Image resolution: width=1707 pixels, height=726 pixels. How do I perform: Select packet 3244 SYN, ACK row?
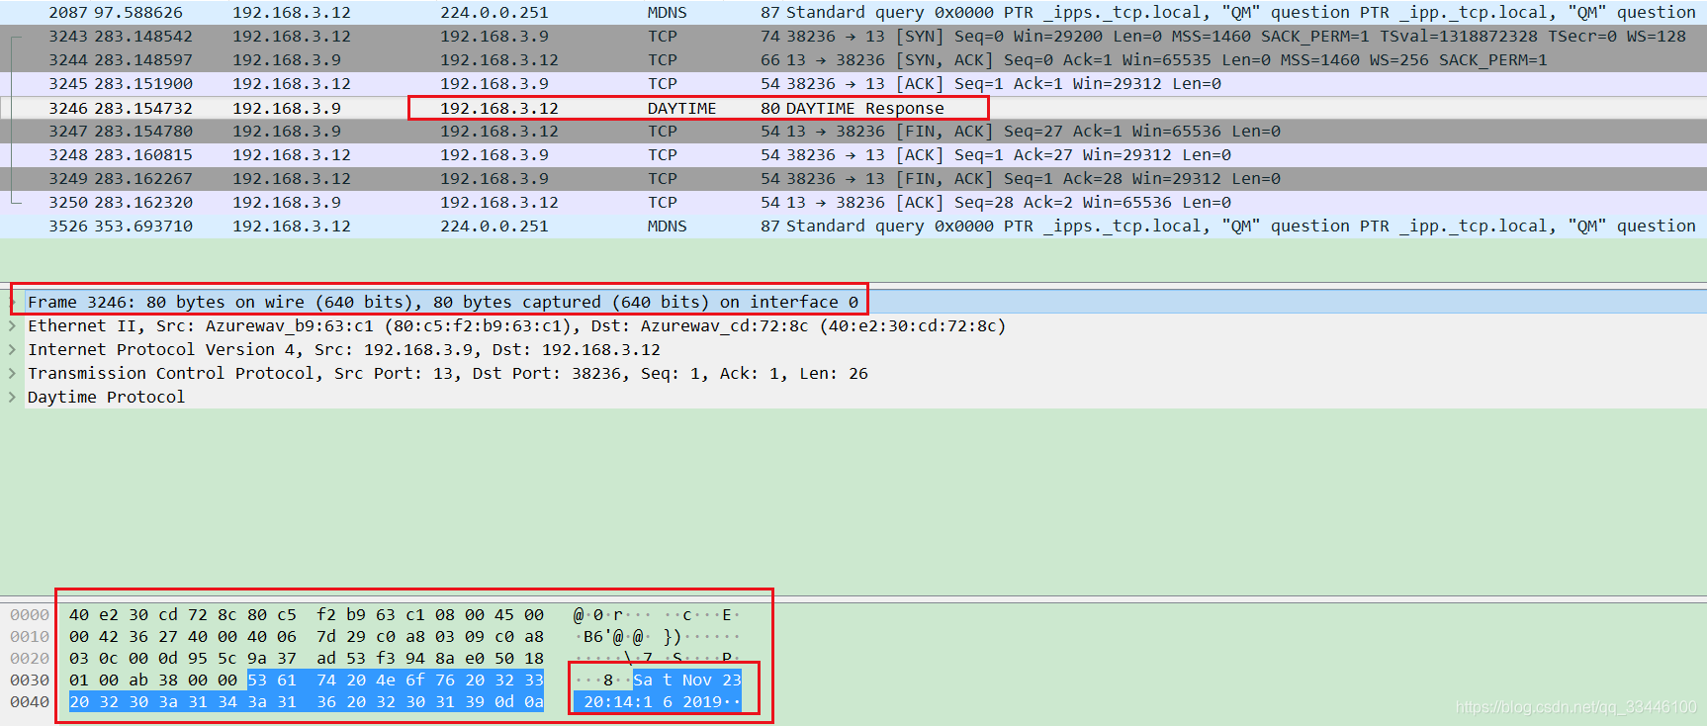pyautogui.click(x=853, y=59)
